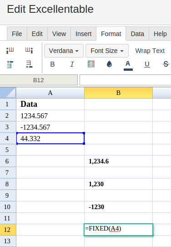Screen dimensions: 171x247
Task: Click the cell showing 1,234.6
Action: [x=118, y=161]
